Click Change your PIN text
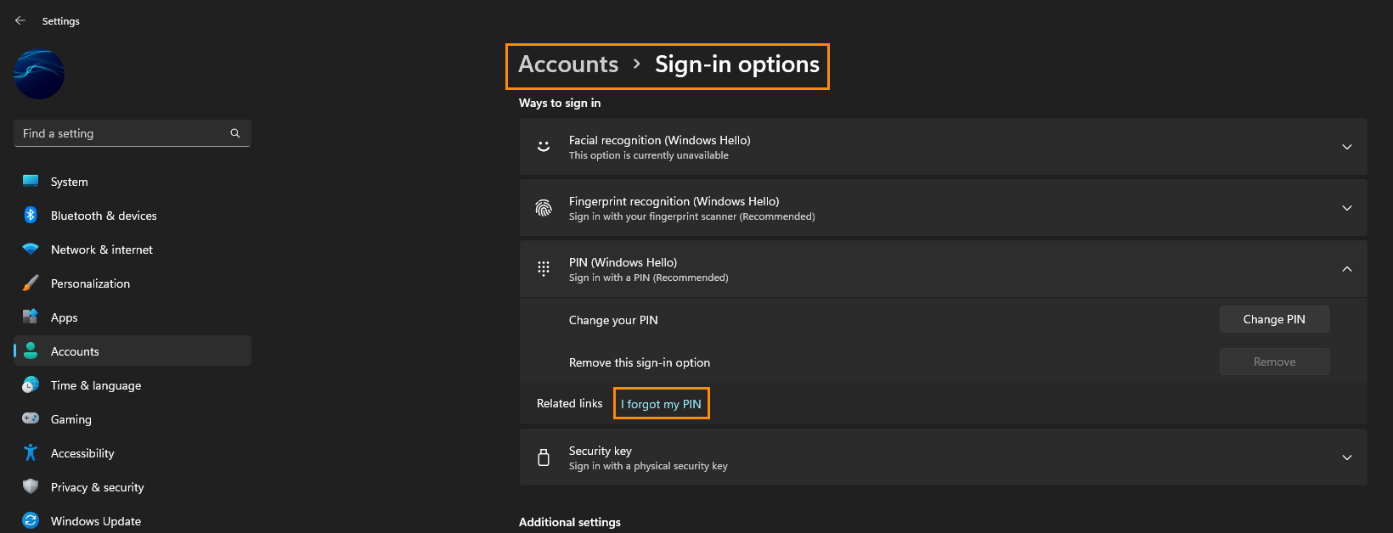Screen dimensions: 1393x533 [613, 320]
